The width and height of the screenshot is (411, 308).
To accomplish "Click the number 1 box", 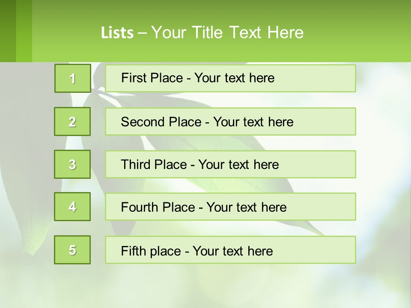I will click(72, 78).
